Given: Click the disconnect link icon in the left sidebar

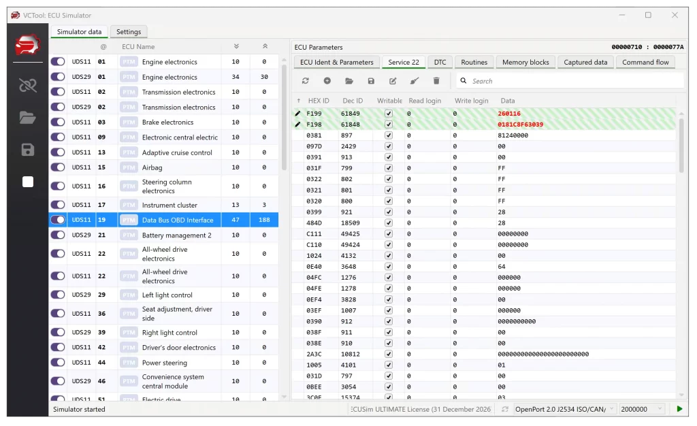Looking at the screenshot, I should click(x=28, y=85).
